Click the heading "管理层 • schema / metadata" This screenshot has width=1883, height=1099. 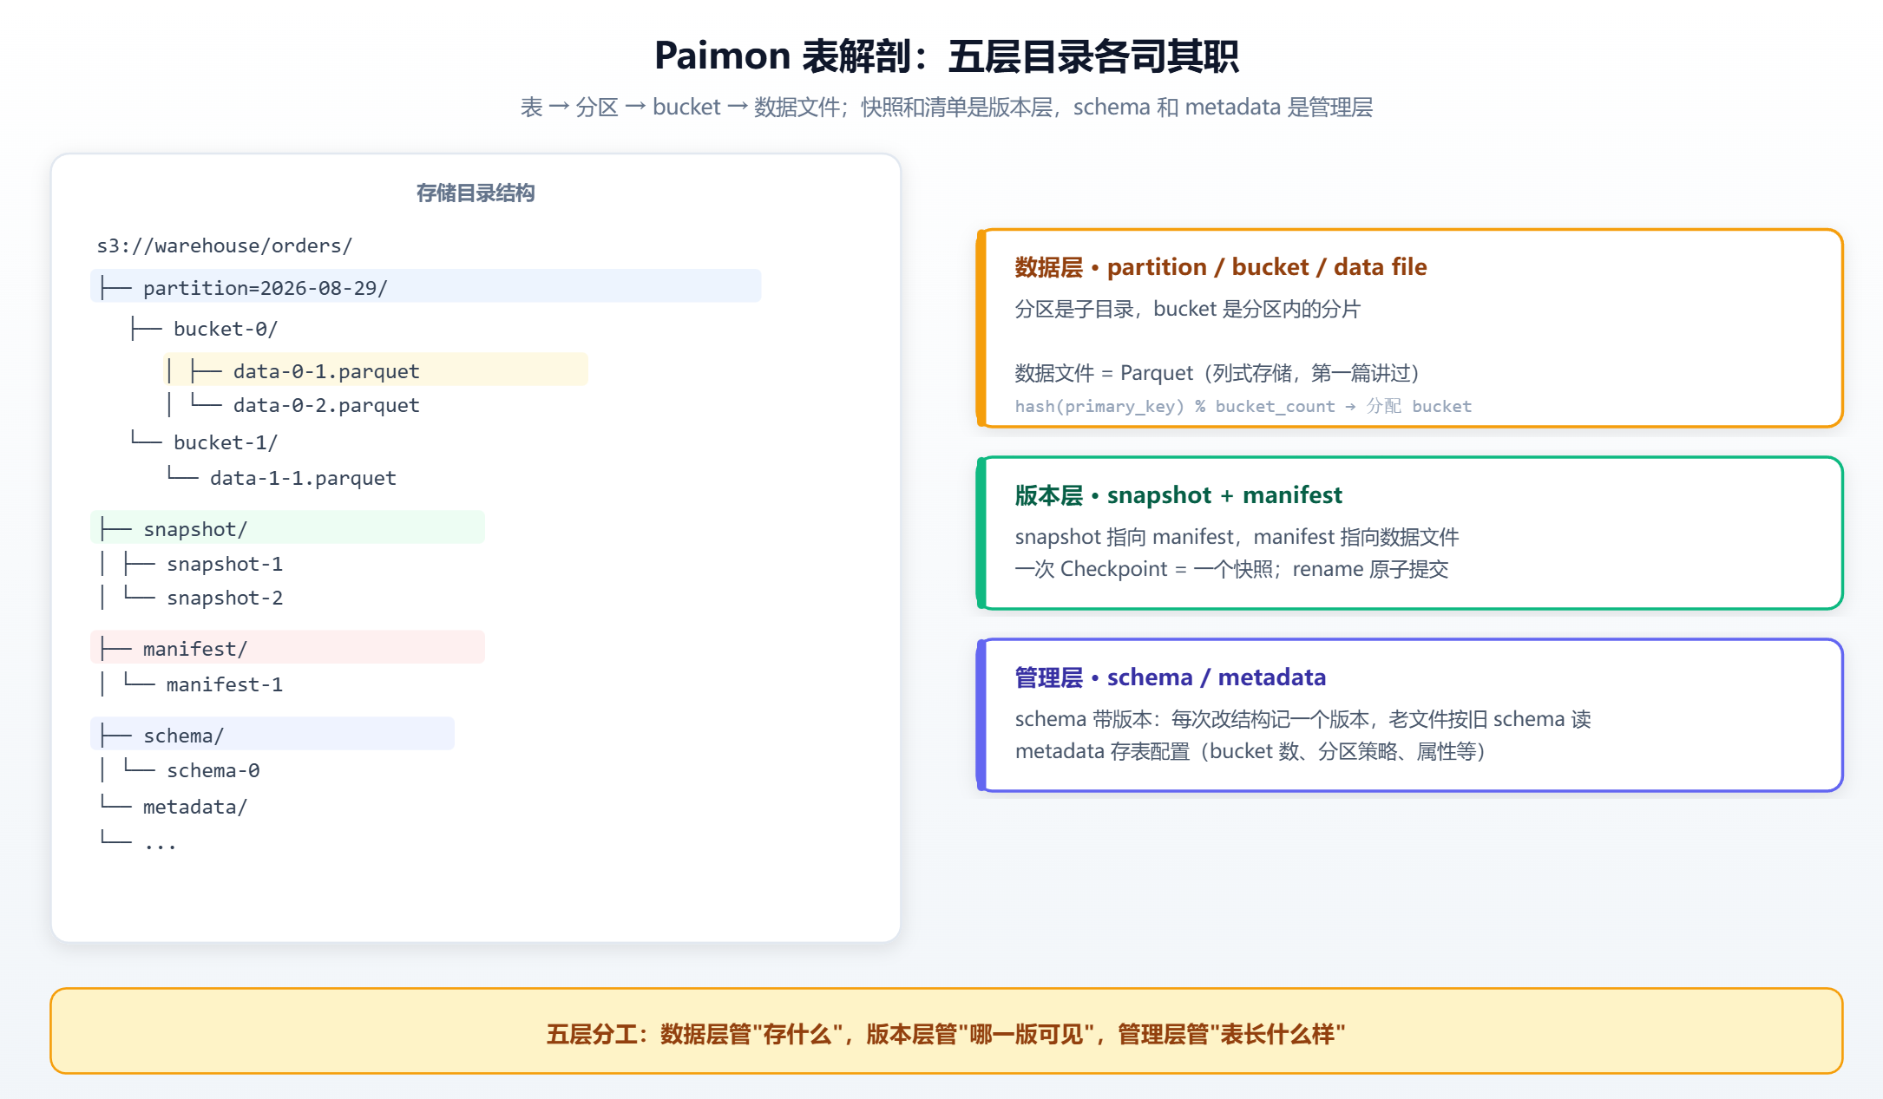pyautogui.click(x=1171, y=677)
